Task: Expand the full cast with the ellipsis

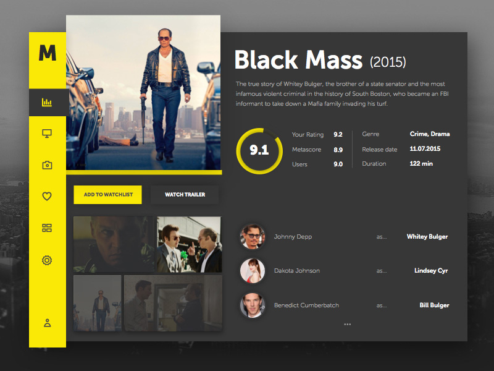Action: pyautogui.click(x=348, y=323)
